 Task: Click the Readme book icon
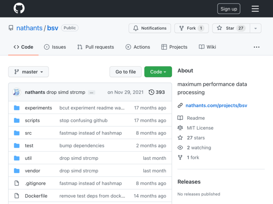pos(180,118)
